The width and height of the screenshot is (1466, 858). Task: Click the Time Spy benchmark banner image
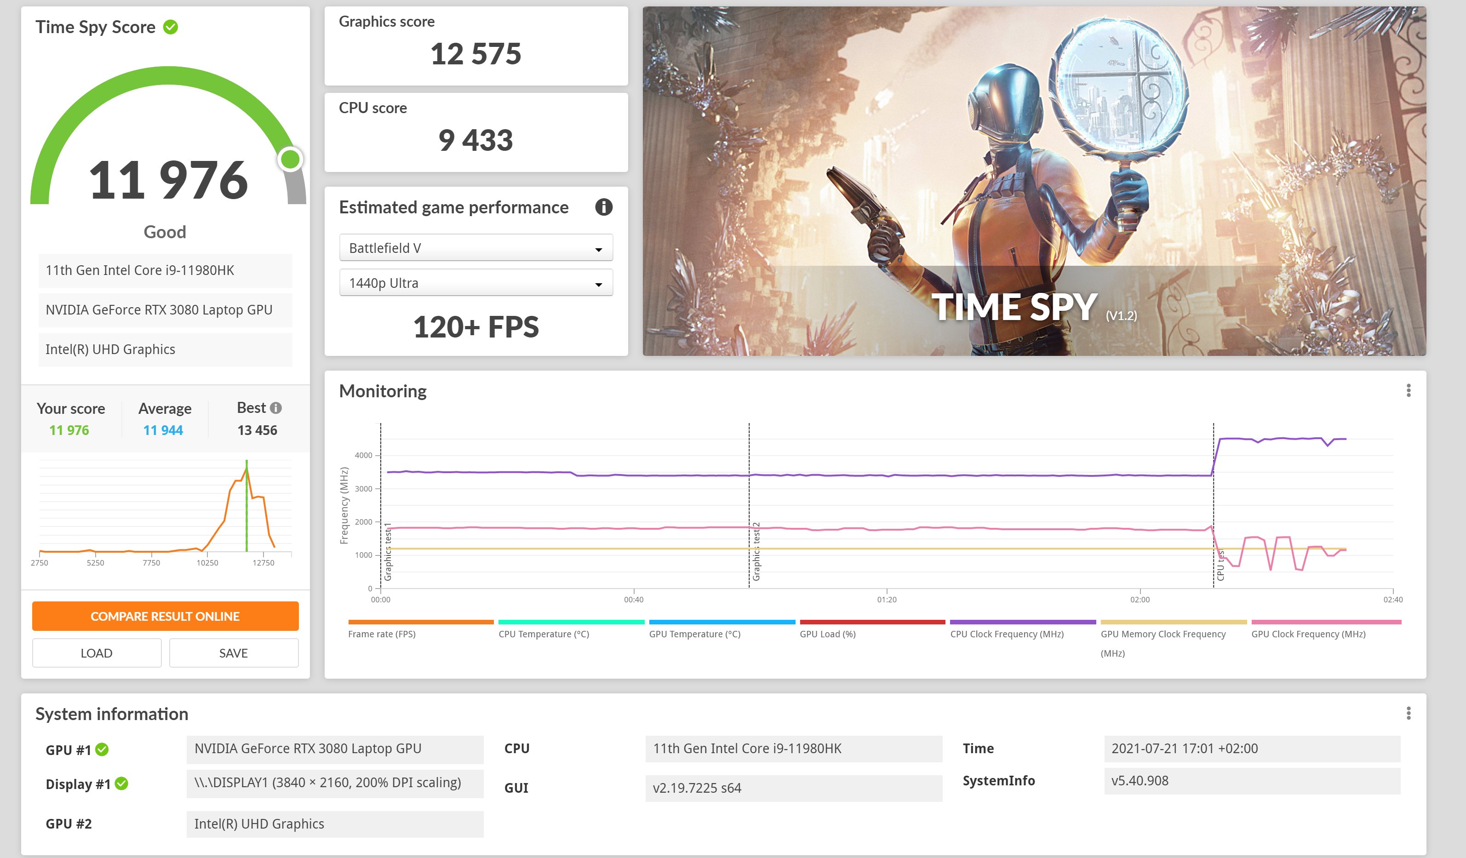[x=1033, y=180]
